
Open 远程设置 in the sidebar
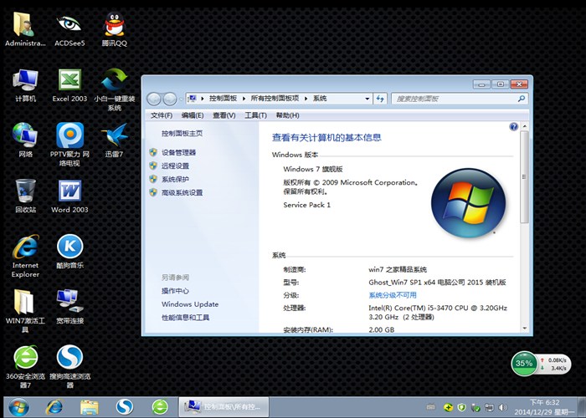[x=175, y=166]
